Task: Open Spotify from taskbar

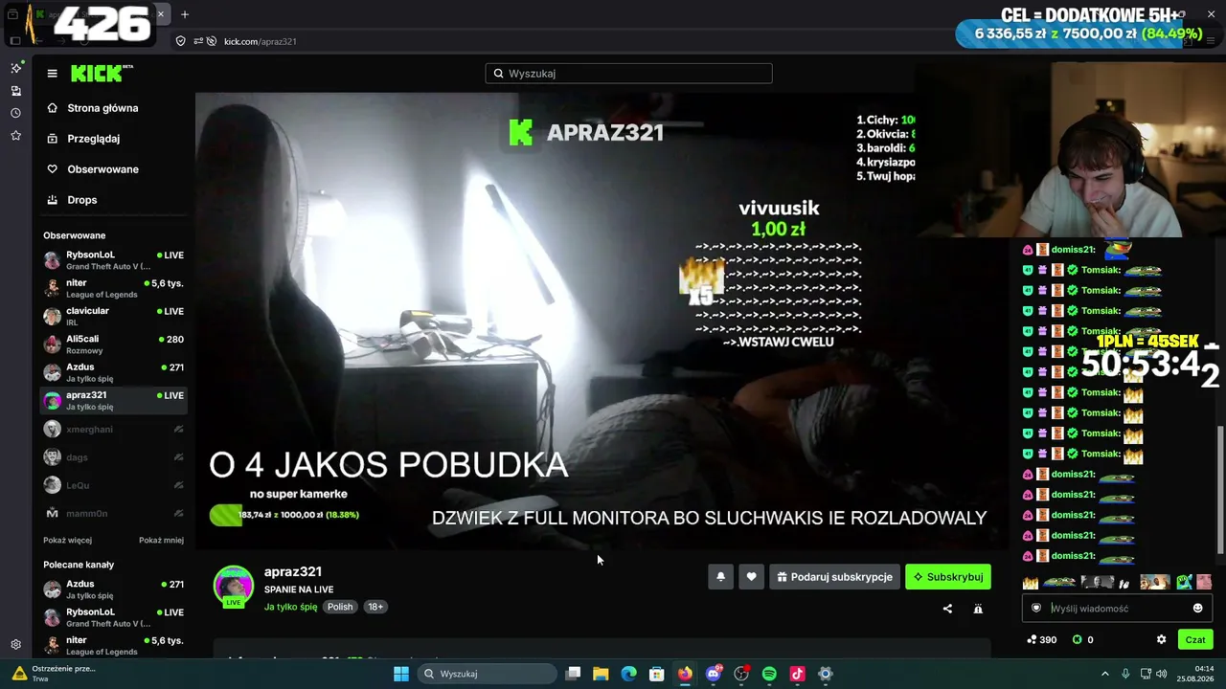Action: pos(769,674)
